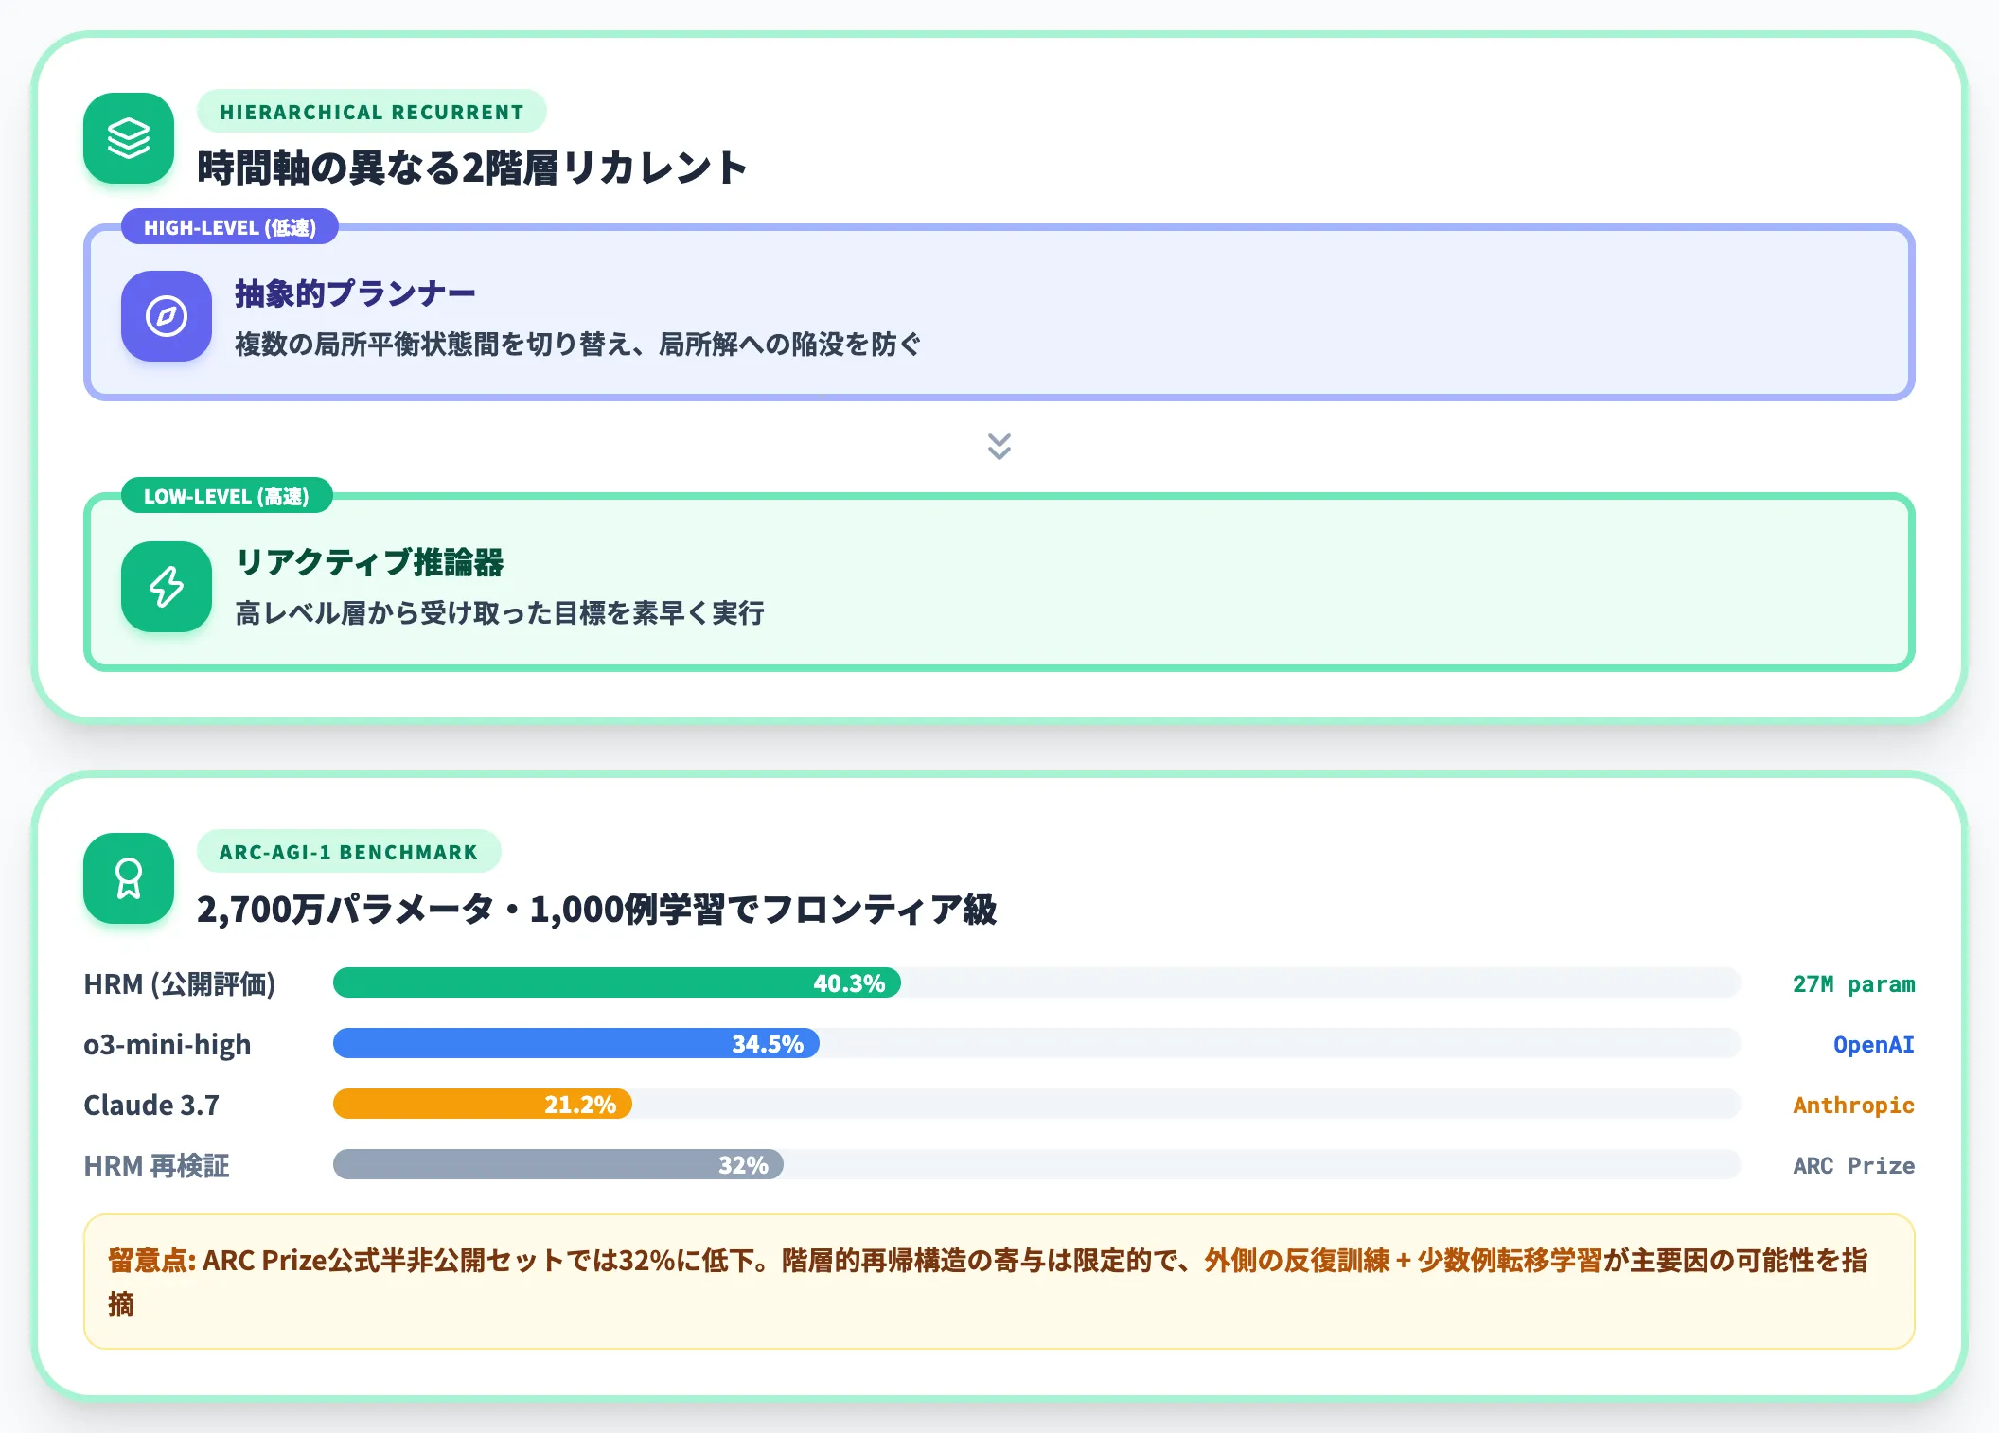Click the HIGH-LEVEL (低速) tag
This screenshot has width=1999, height=1433.
[230, 227]
